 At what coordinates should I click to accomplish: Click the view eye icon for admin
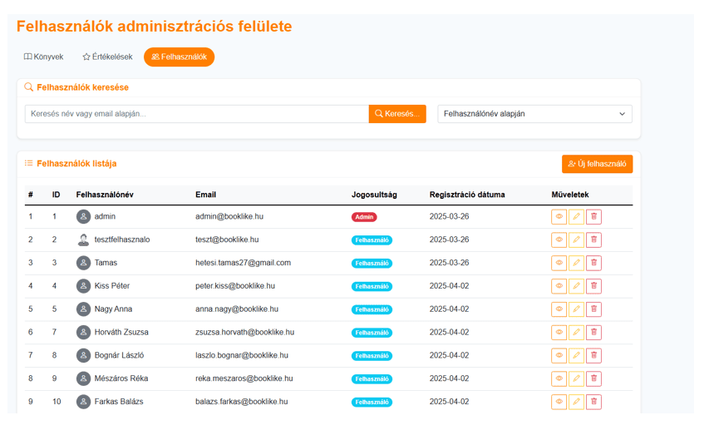[x=559, y=217]
